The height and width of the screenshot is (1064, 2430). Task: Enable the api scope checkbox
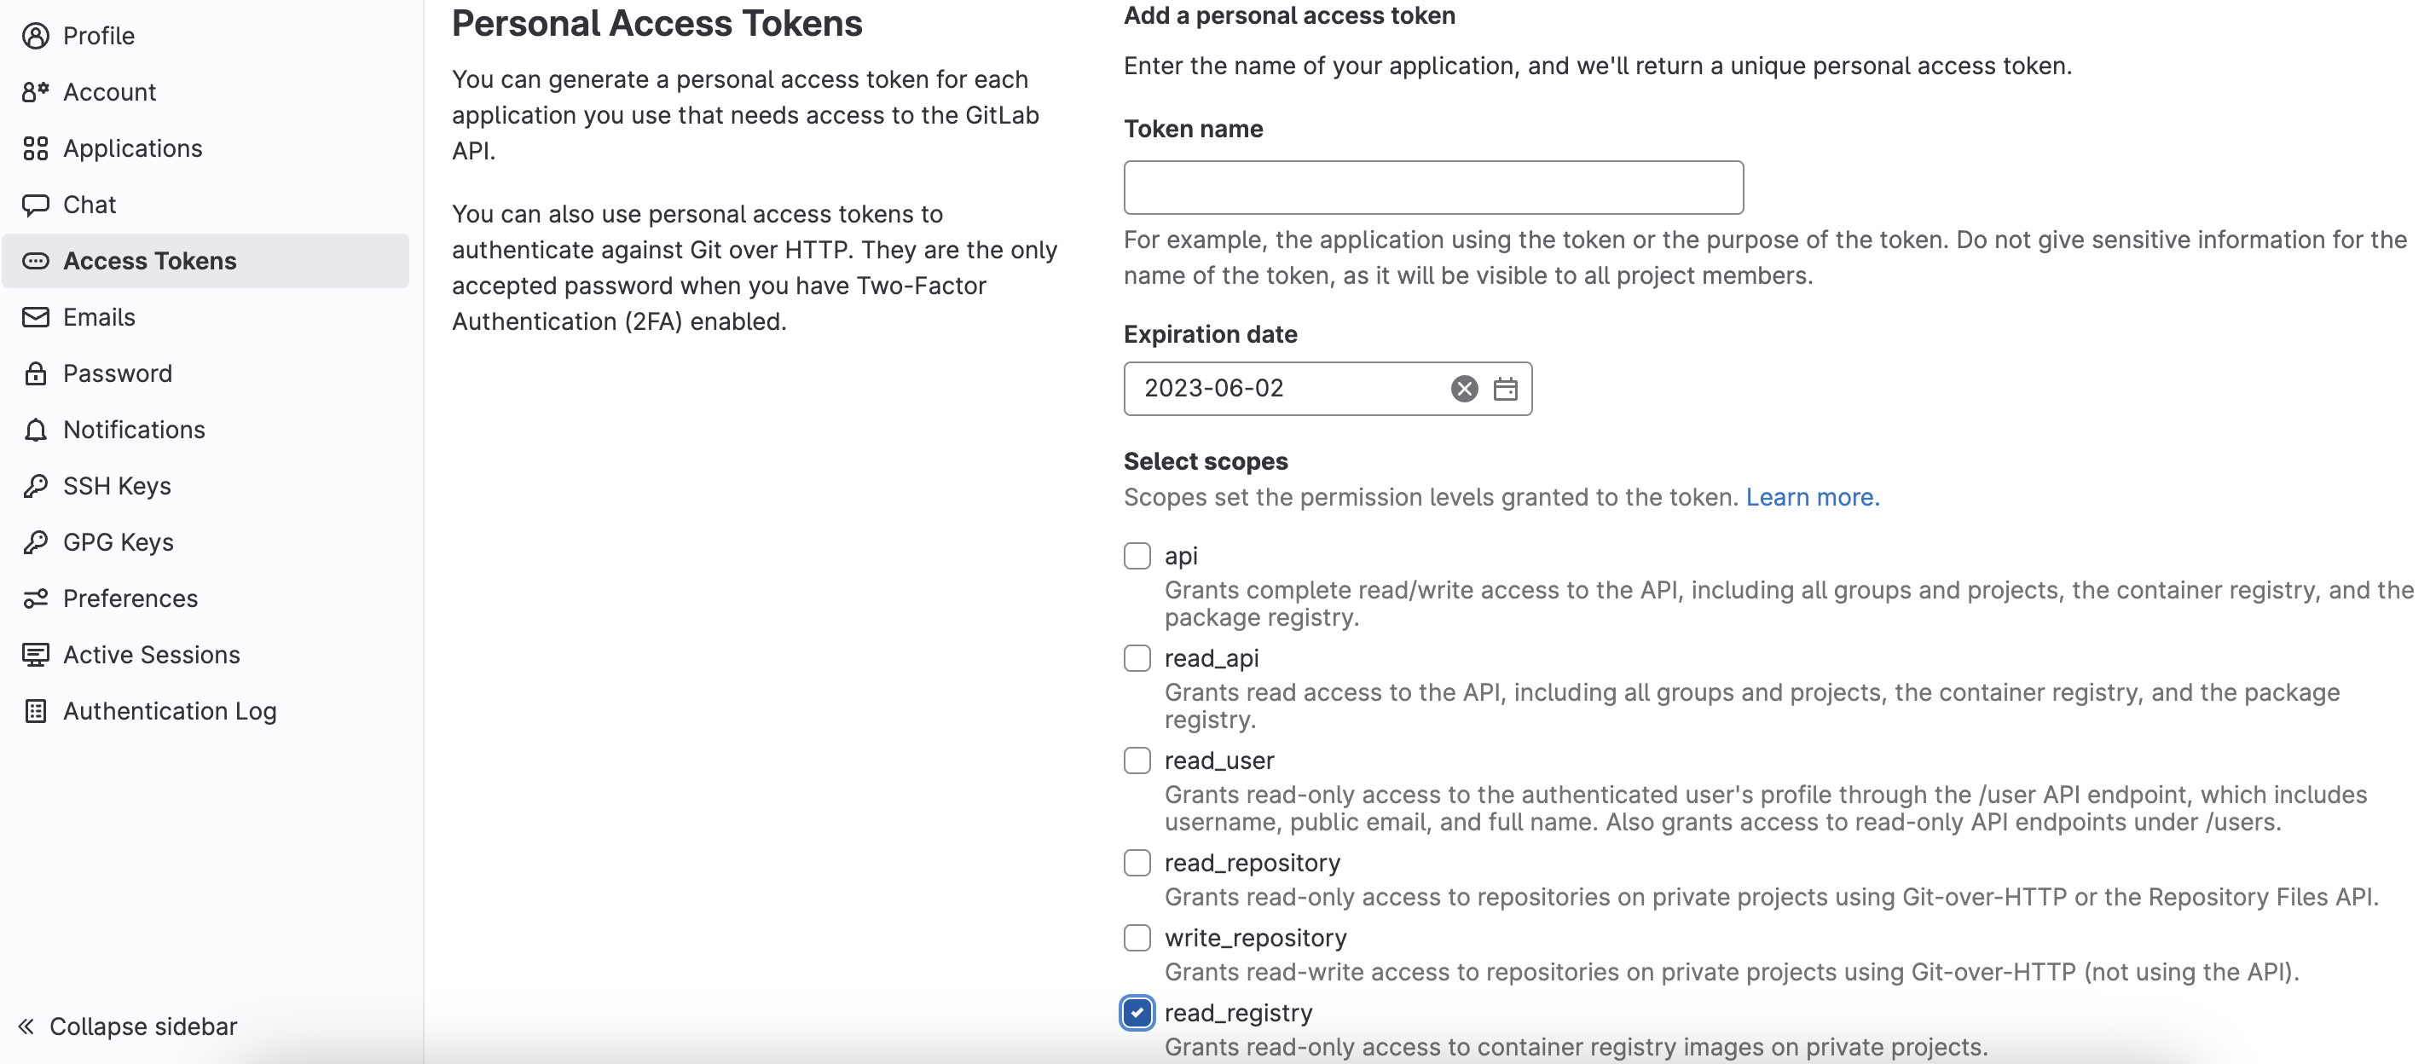(x=1137, y=556)
